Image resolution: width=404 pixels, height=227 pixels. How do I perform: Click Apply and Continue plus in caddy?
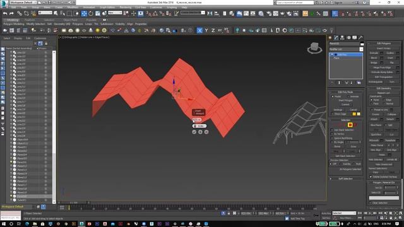(201, 132)
